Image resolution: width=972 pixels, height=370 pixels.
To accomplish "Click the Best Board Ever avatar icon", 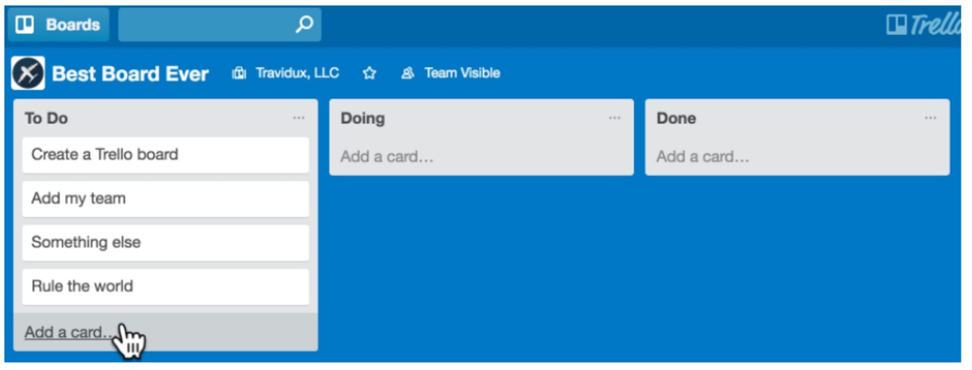I will point(29,73).
